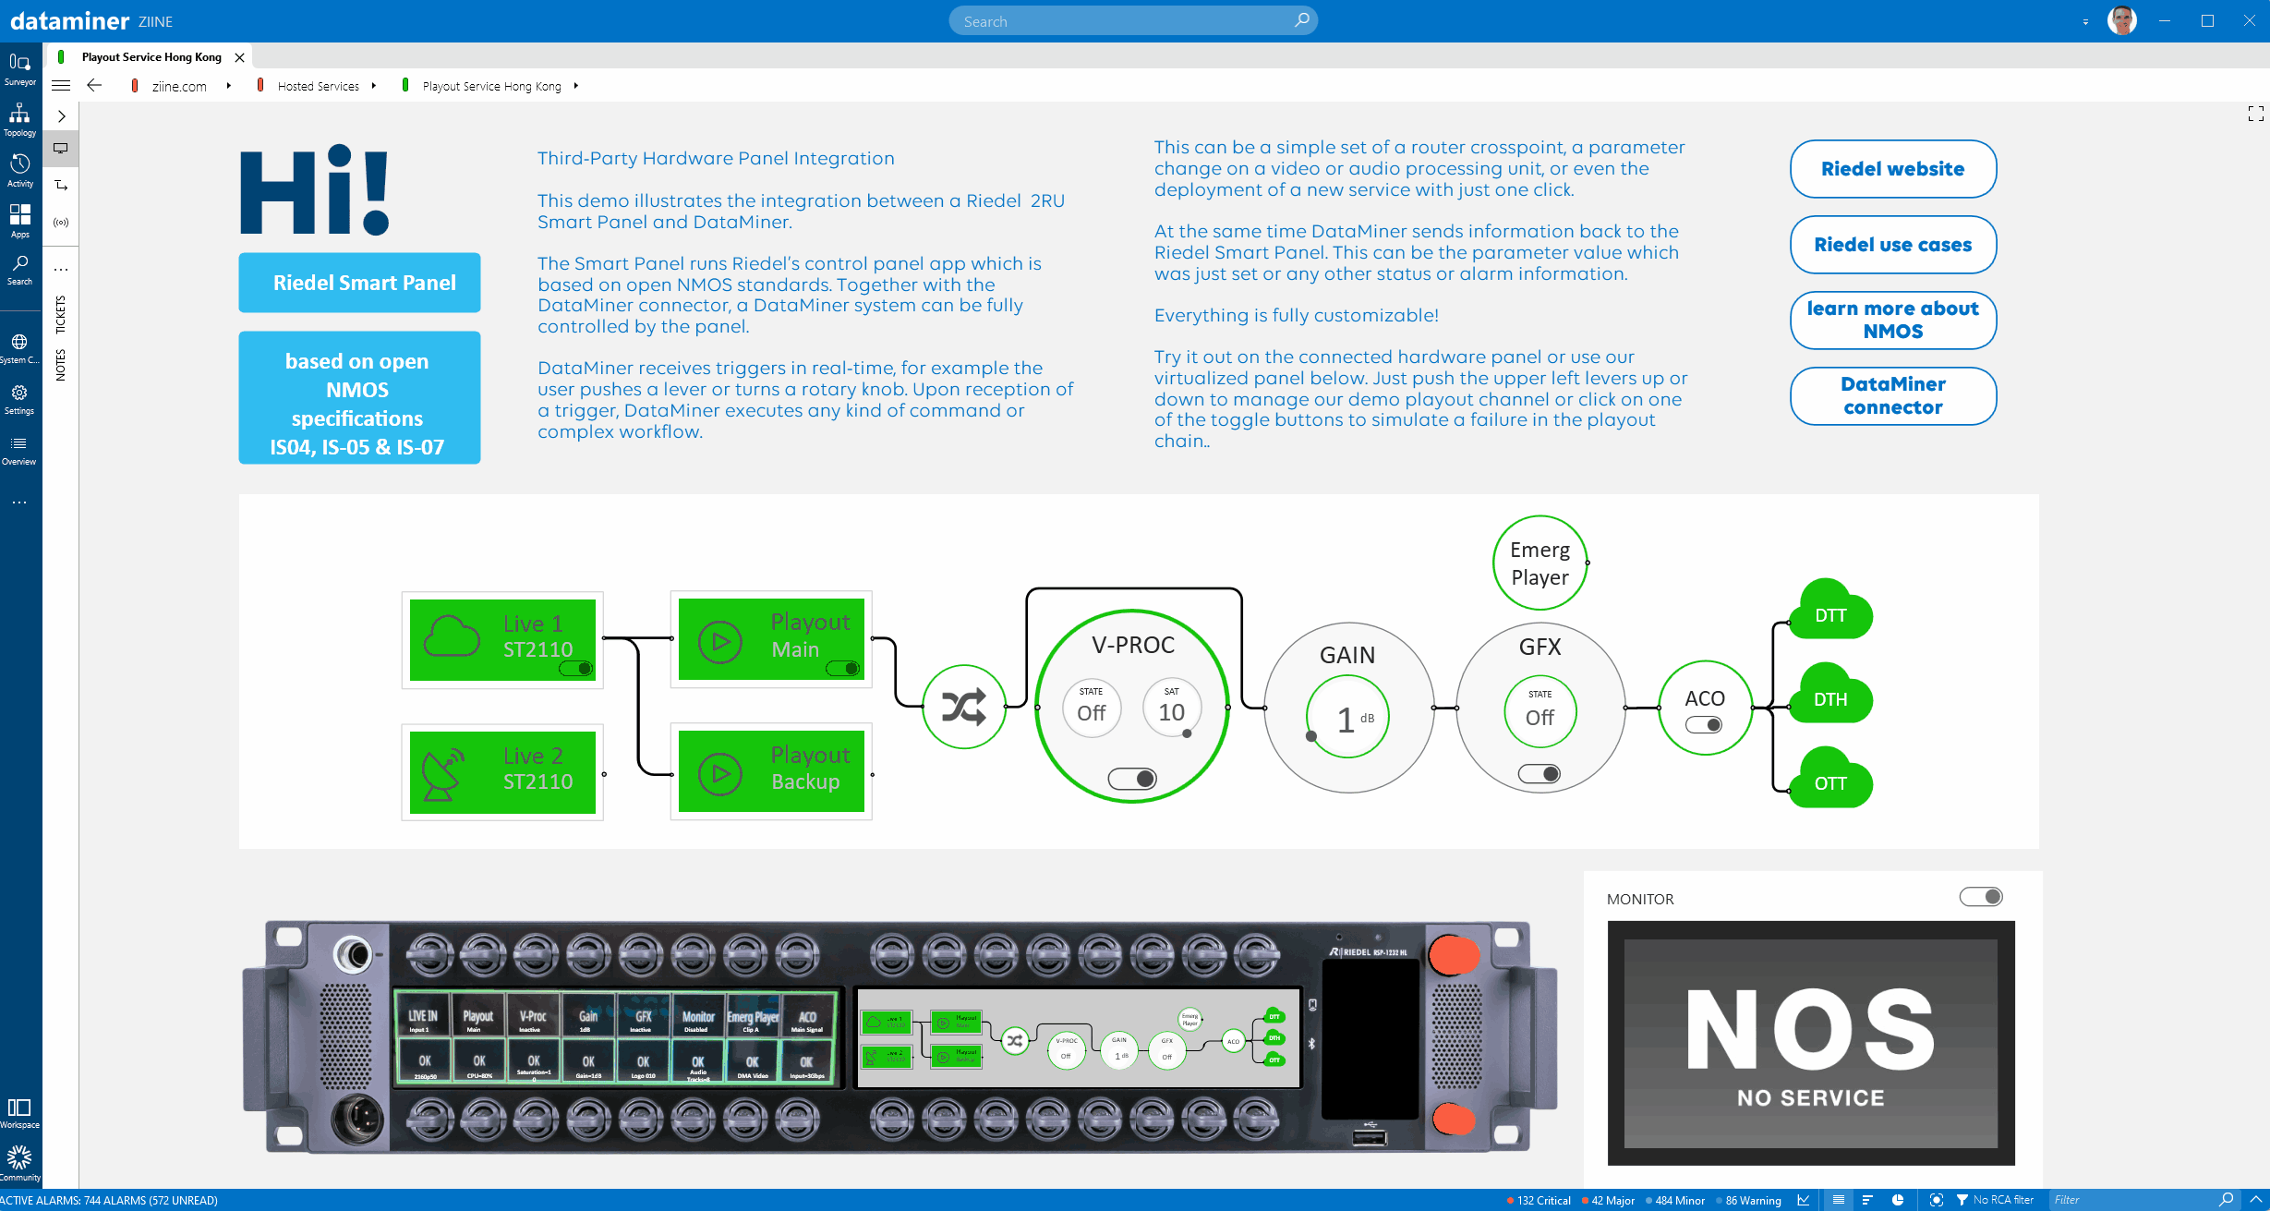Click the user profile avatar

coord(2121,20)
